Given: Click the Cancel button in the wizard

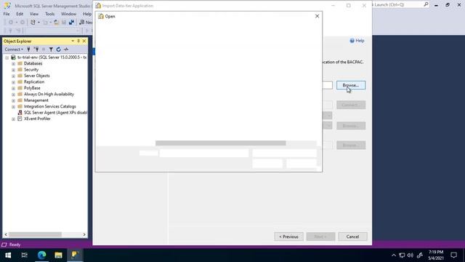Looking at the screenshot, I should pos(352,237).
